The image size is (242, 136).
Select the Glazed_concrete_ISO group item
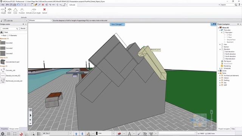coord(10,76)
